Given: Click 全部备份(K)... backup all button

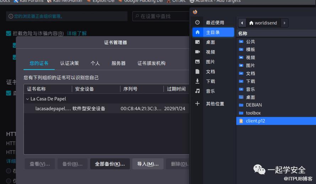Looking at the screenshot, I should (110, 164).
